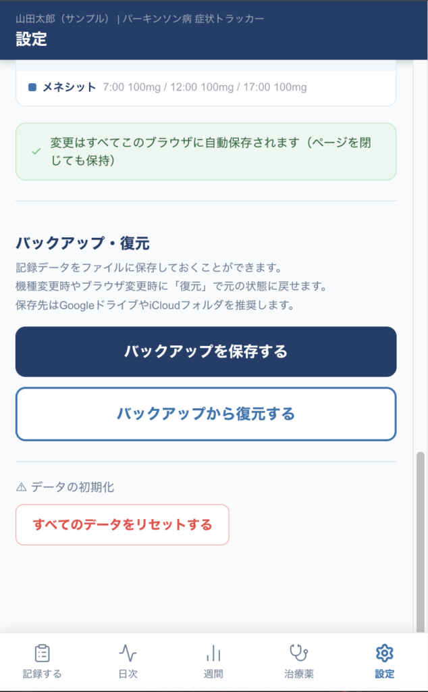Click the バックアップ・復元 section heading

click(x=82, y=243)
